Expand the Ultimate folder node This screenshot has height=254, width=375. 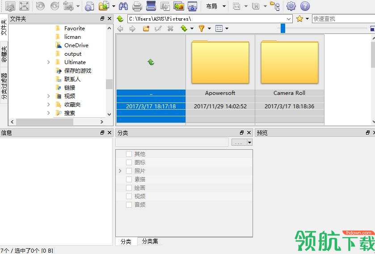tap(49, 62)
